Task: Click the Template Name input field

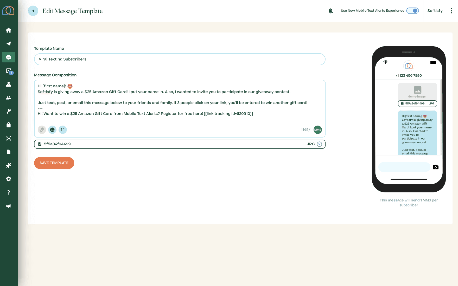Action: 180,59
